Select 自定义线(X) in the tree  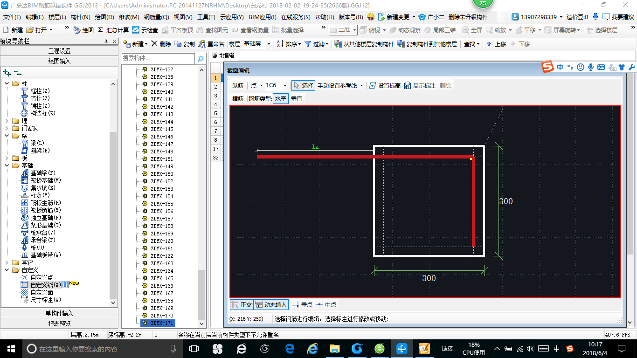coord(45,285)
